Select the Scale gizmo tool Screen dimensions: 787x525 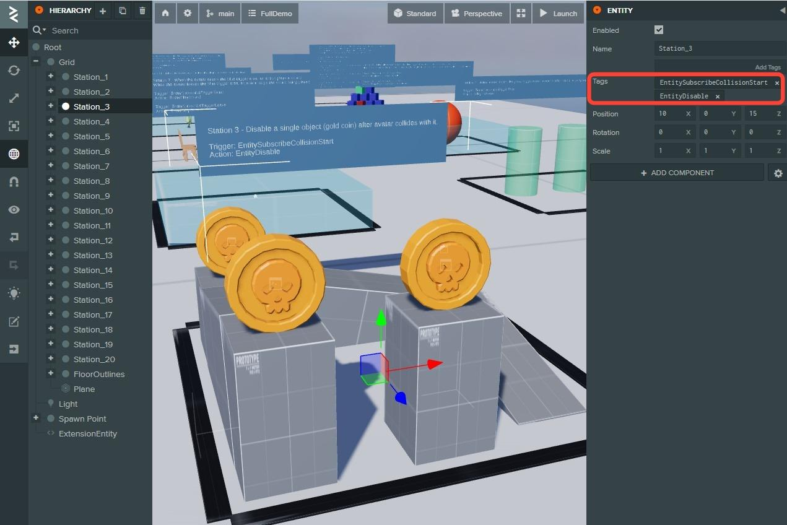(14, 98)
